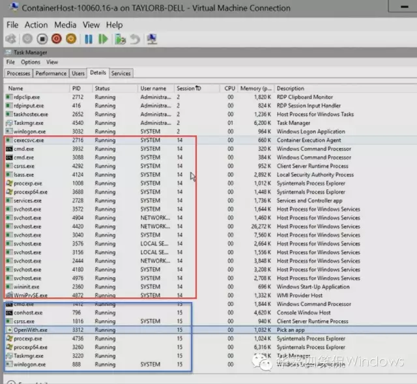The width and height of the screenshot is (417, 384).
Task: Open Task Manager's Options menu
Action: tap(31, 62)
